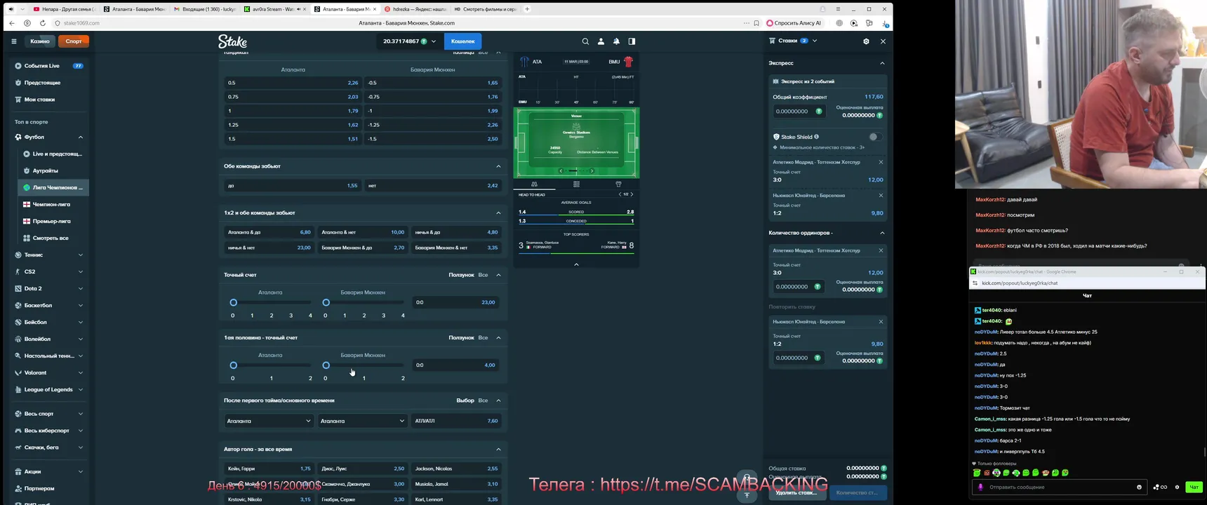The image size is (1207, 505).
Task: Collapse Футбол sidebar section
Action: 80,137
